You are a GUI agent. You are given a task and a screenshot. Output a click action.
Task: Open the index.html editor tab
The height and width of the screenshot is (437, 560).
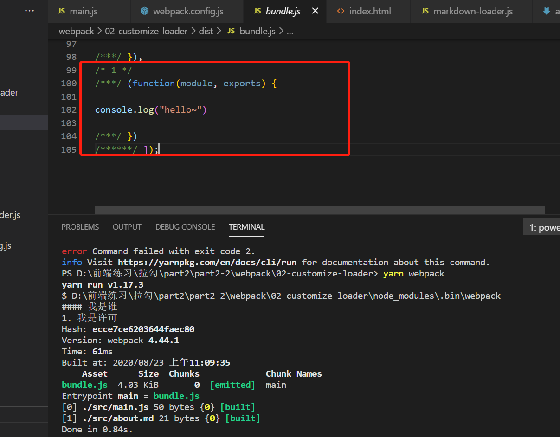[368, 11]
